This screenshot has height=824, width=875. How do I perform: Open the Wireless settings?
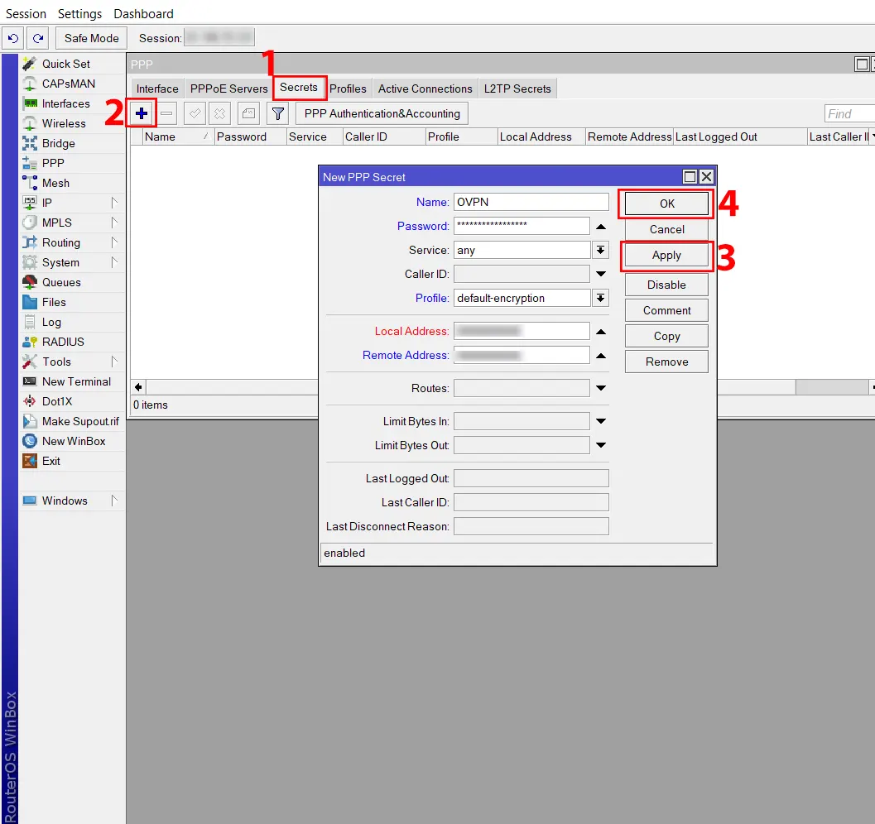coord(65,123)
